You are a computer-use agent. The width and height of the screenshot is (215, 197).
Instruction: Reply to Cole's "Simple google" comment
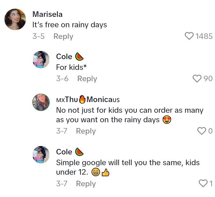coord(86,184)
